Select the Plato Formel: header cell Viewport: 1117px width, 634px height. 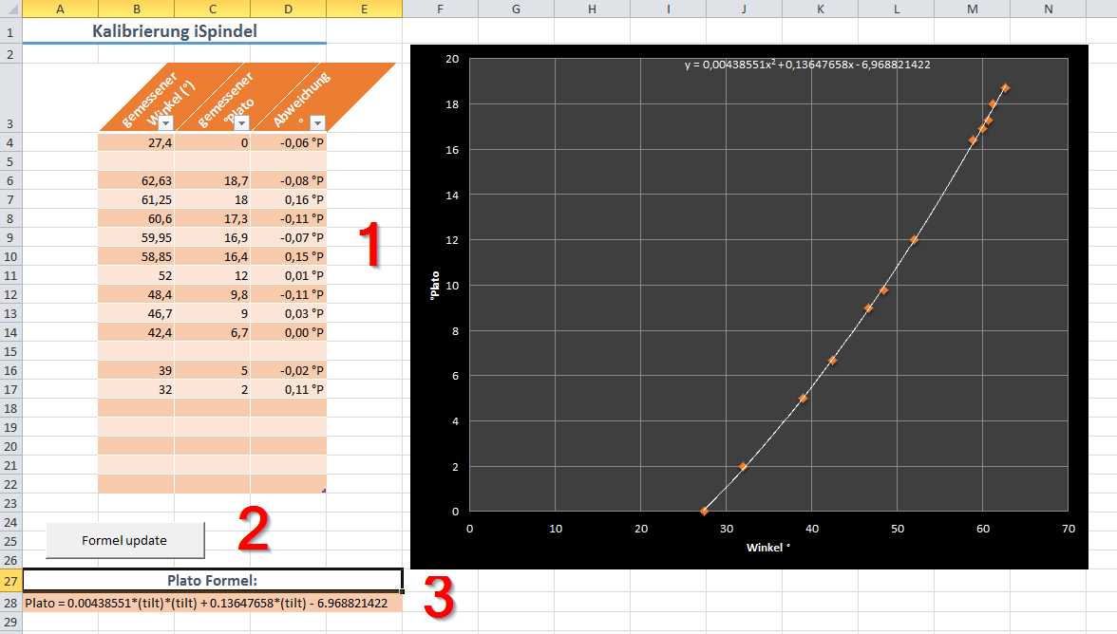pos(213,581)
